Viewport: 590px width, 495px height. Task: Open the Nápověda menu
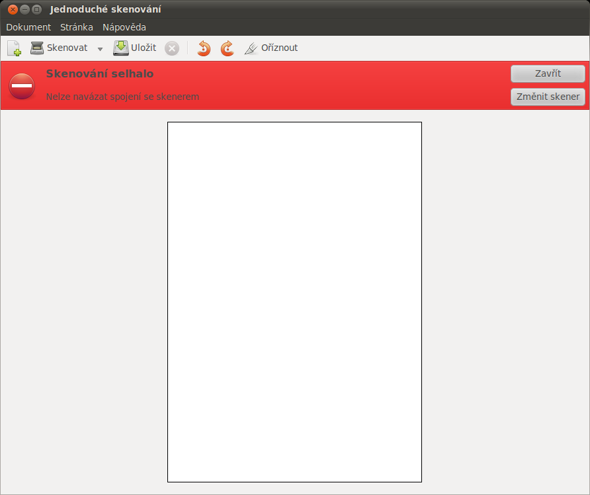[x=124, y=27]
